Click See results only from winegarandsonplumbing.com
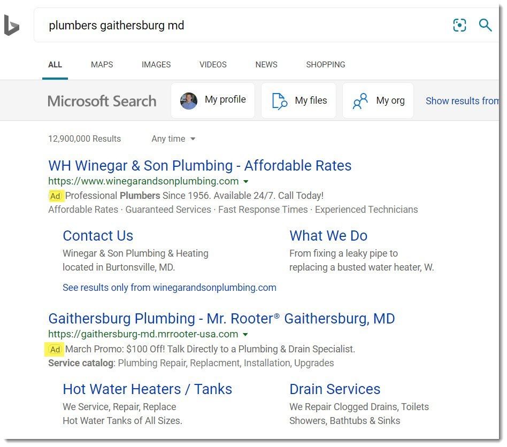Screen dimensions: 507x447 [170, 287]
